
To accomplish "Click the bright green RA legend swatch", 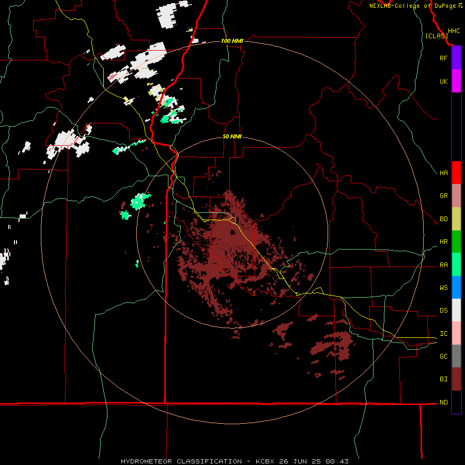I will (x=456, y=265).
